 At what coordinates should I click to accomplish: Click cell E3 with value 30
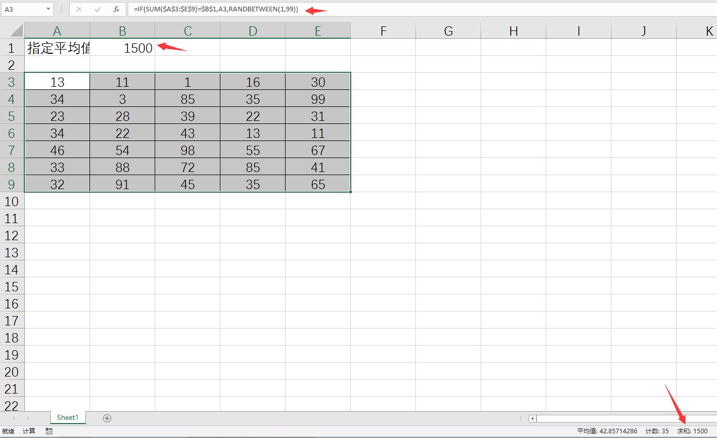tap(318, 82)
